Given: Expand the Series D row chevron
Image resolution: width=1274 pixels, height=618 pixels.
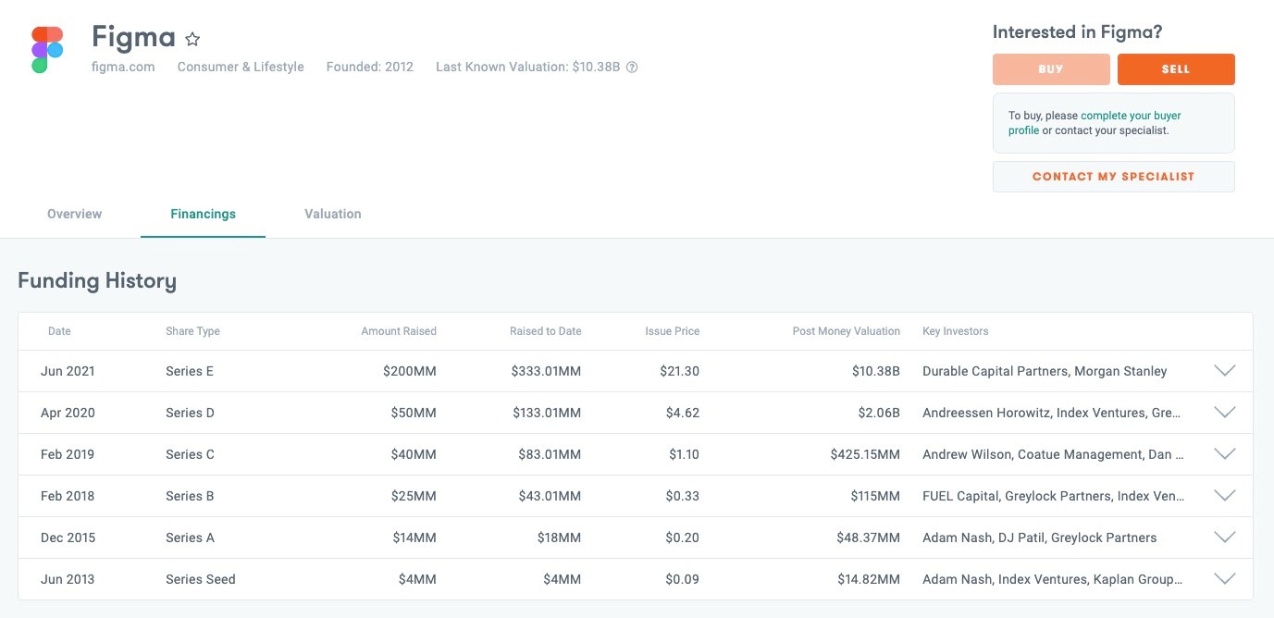Looking at the screenshot, I should 1224,412.
